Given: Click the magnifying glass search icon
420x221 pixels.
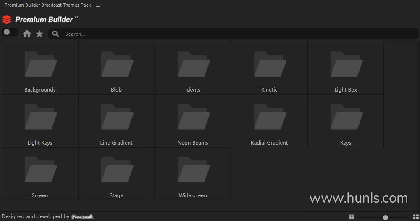Looking at the screenshot, I should point(55,34).
